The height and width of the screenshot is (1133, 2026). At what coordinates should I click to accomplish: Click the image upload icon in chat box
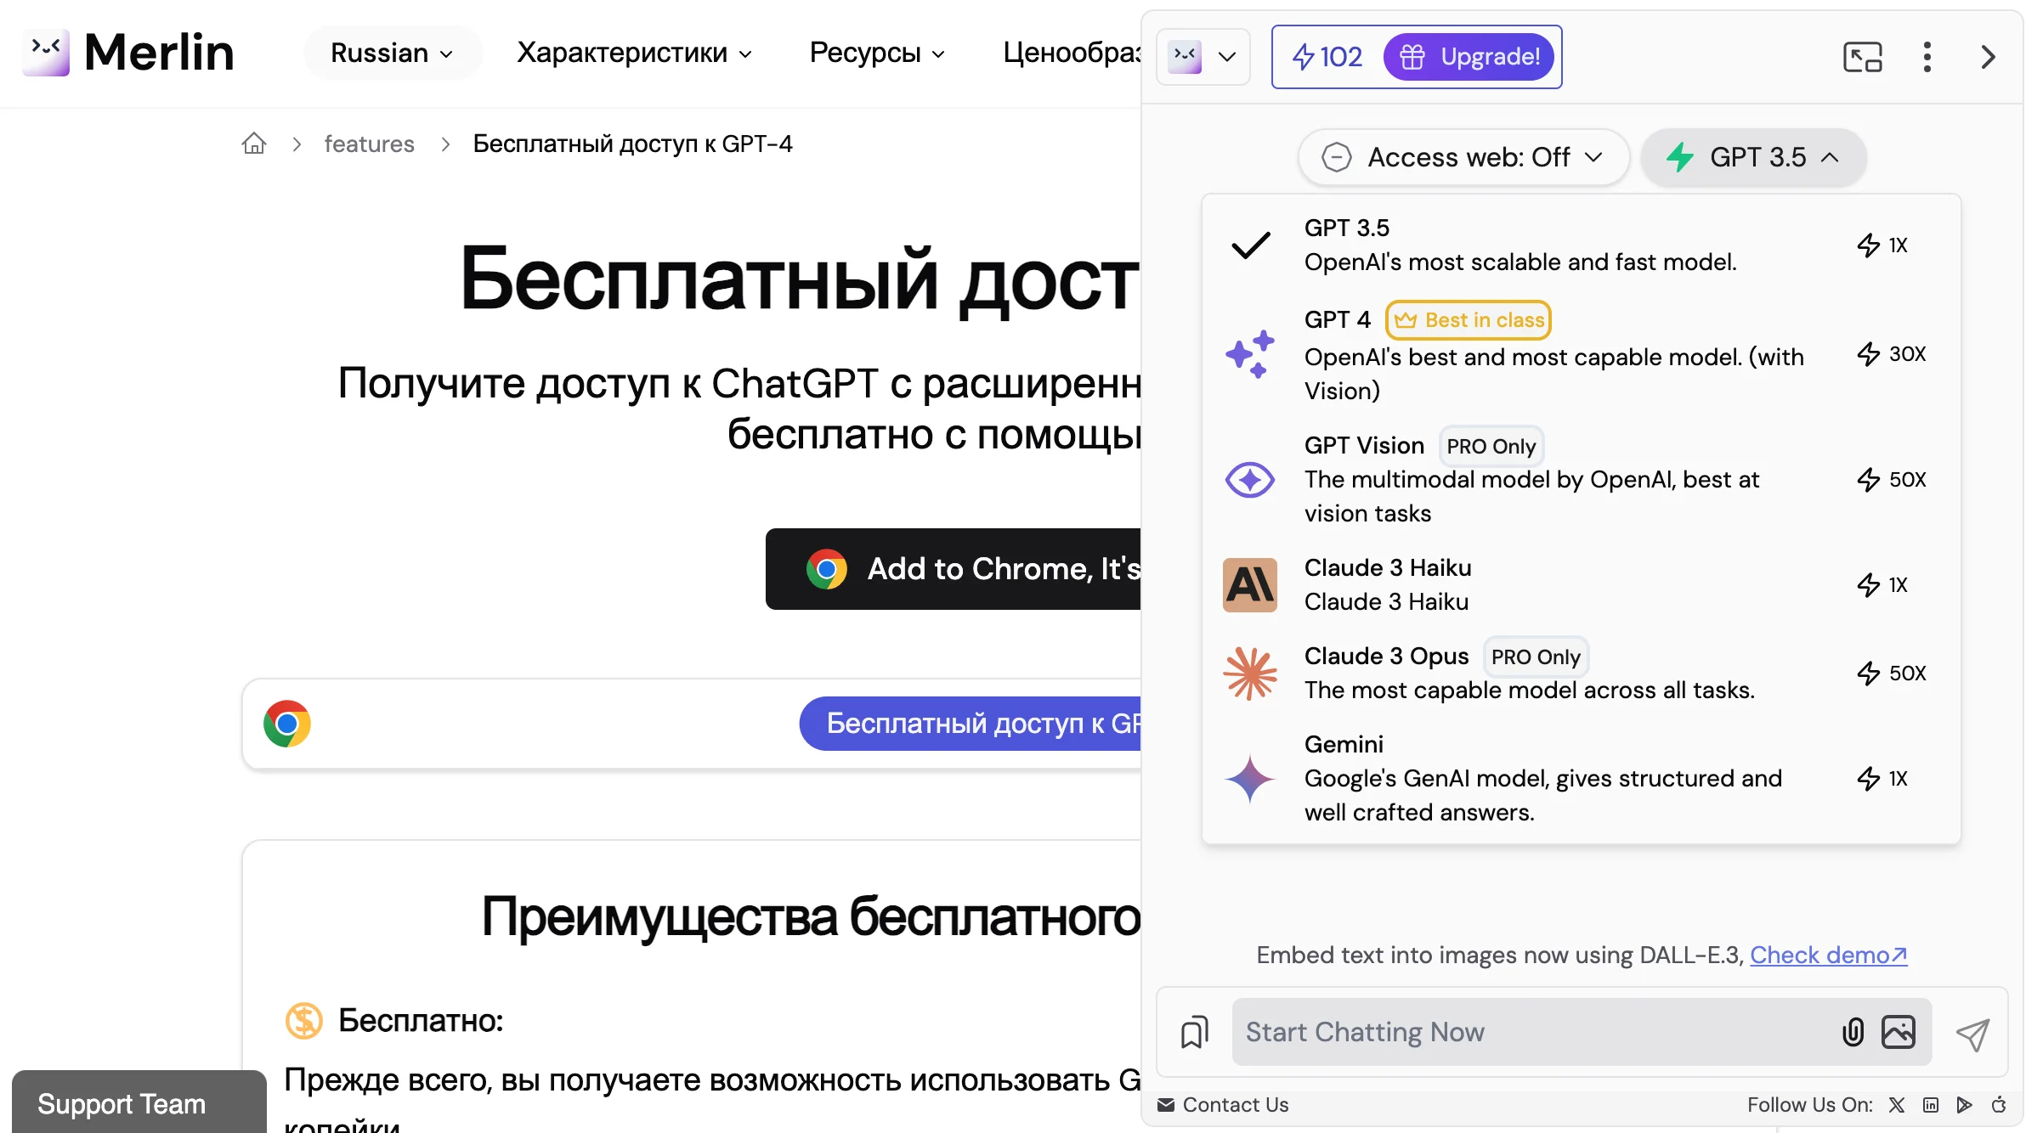click(1898, 1032)
